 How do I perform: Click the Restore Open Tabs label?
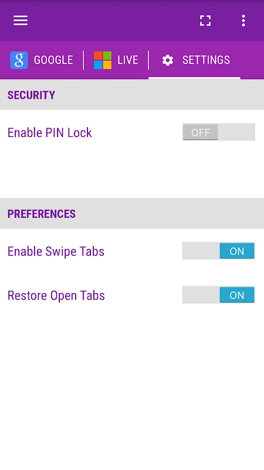pyautogui.click(x=56, y=296)
